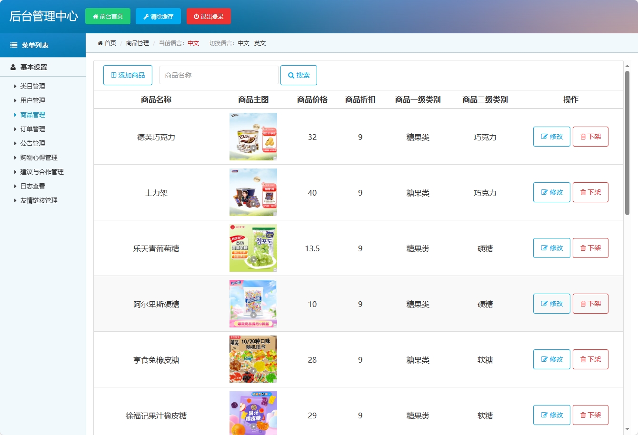Image resolution: width=638 pixels, height=435 pixels.
Task: Click the edit icon on 士力架's 修改 button
Action: click(x=545, y=192)
